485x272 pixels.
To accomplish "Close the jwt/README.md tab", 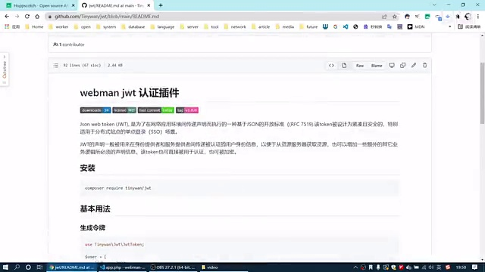I will pos(149,5).
